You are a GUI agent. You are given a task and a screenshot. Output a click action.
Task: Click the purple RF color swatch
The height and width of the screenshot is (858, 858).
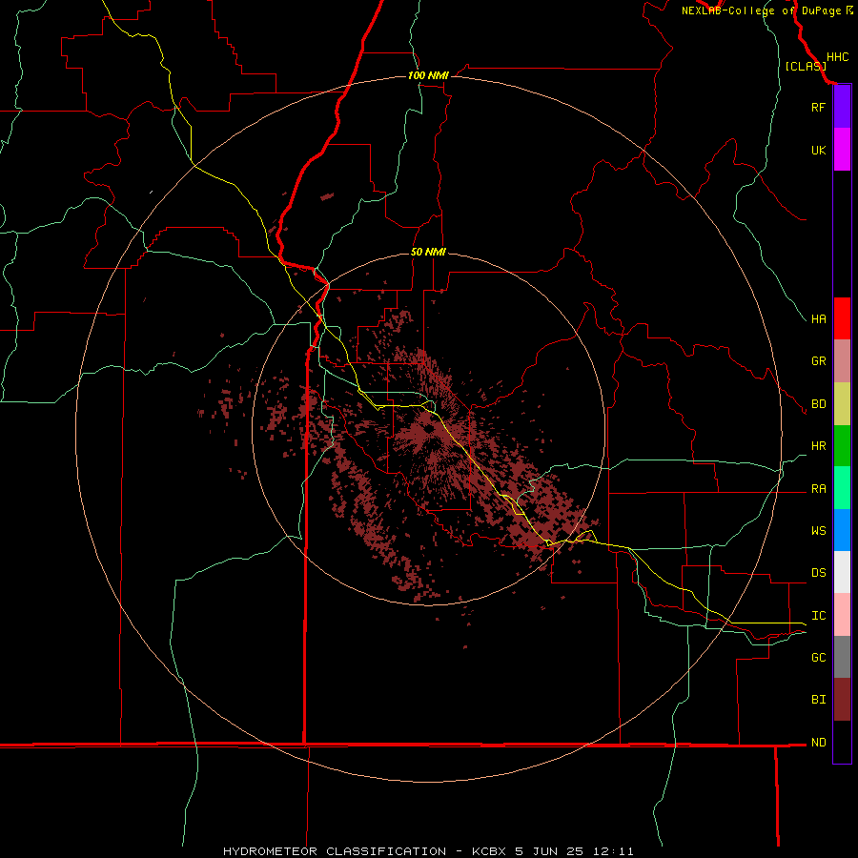[842, 107]
